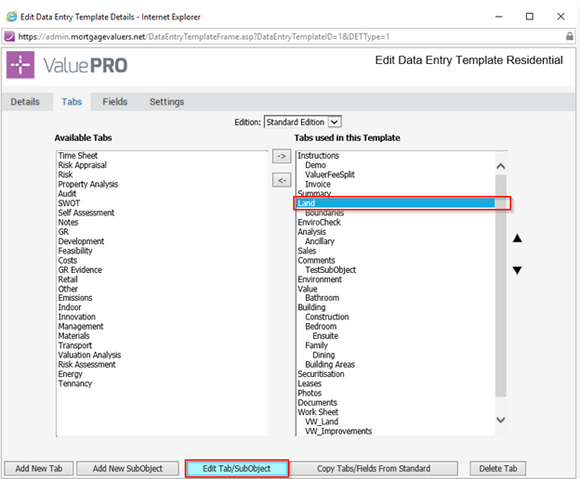This screenshot has height=479, width=580.
Task: Open the Fields tab
Action: pos(115,101)
